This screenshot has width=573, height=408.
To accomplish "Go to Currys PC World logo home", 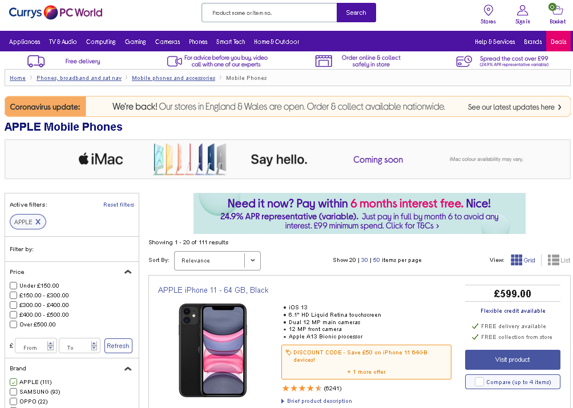I will click(55, 13).
